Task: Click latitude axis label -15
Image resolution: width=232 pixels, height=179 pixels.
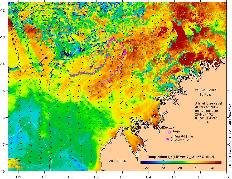Action: pos(3,91)
